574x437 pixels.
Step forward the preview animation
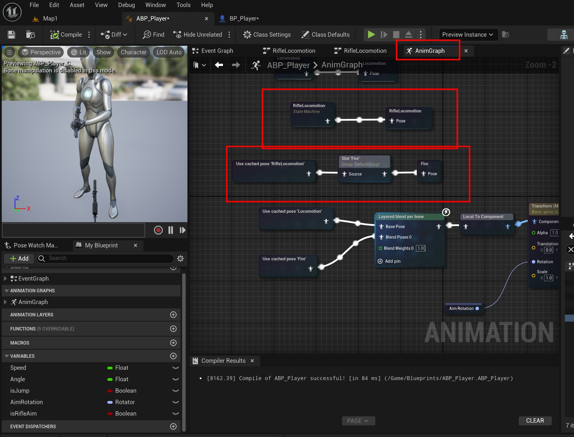182,230
